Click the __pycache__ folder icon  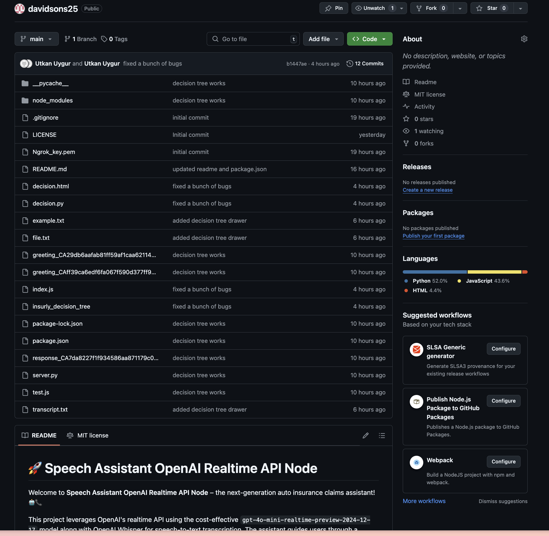click(25, 83)
